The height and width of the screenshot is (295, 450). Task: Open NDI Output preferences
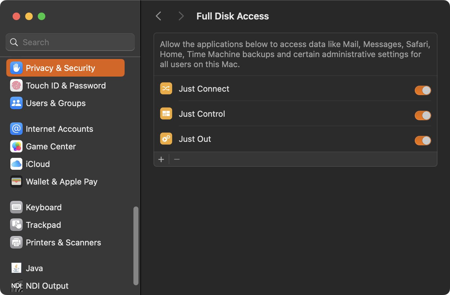pos(65,286)
